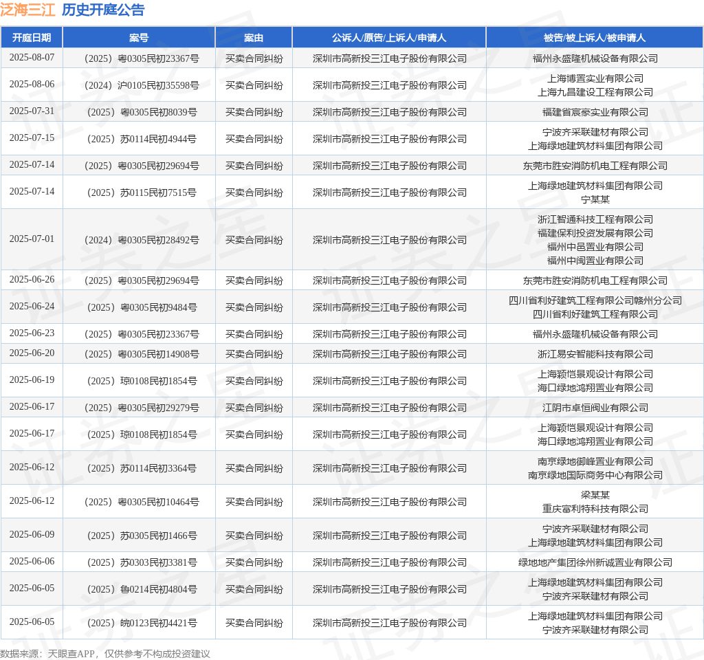Select case number (2024)粤0305民初28492号
The width and height of the screenshot is (704, 660).
[141, 240]
